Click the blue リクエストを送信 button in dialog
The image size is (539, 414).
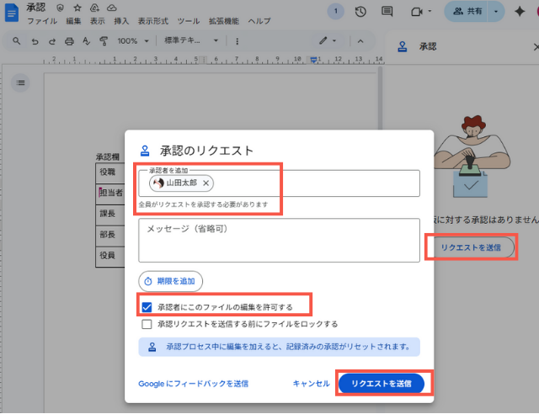tap(381, 384)
